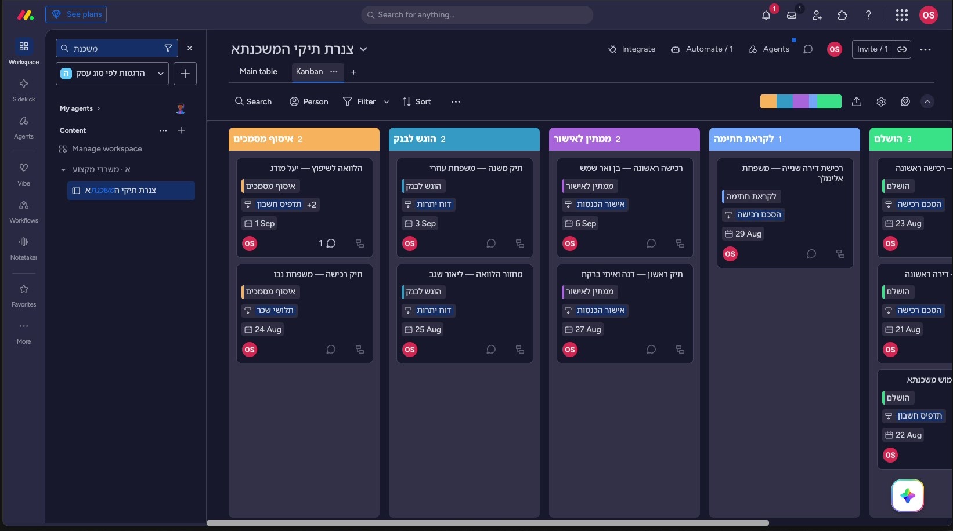Open Automate / 1

pyautogui.click(x=702, y=49)
